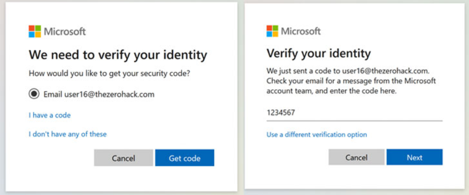
Task: Cancel the 'We need to verify your identity' dialog
Action: tap(124, 158)
